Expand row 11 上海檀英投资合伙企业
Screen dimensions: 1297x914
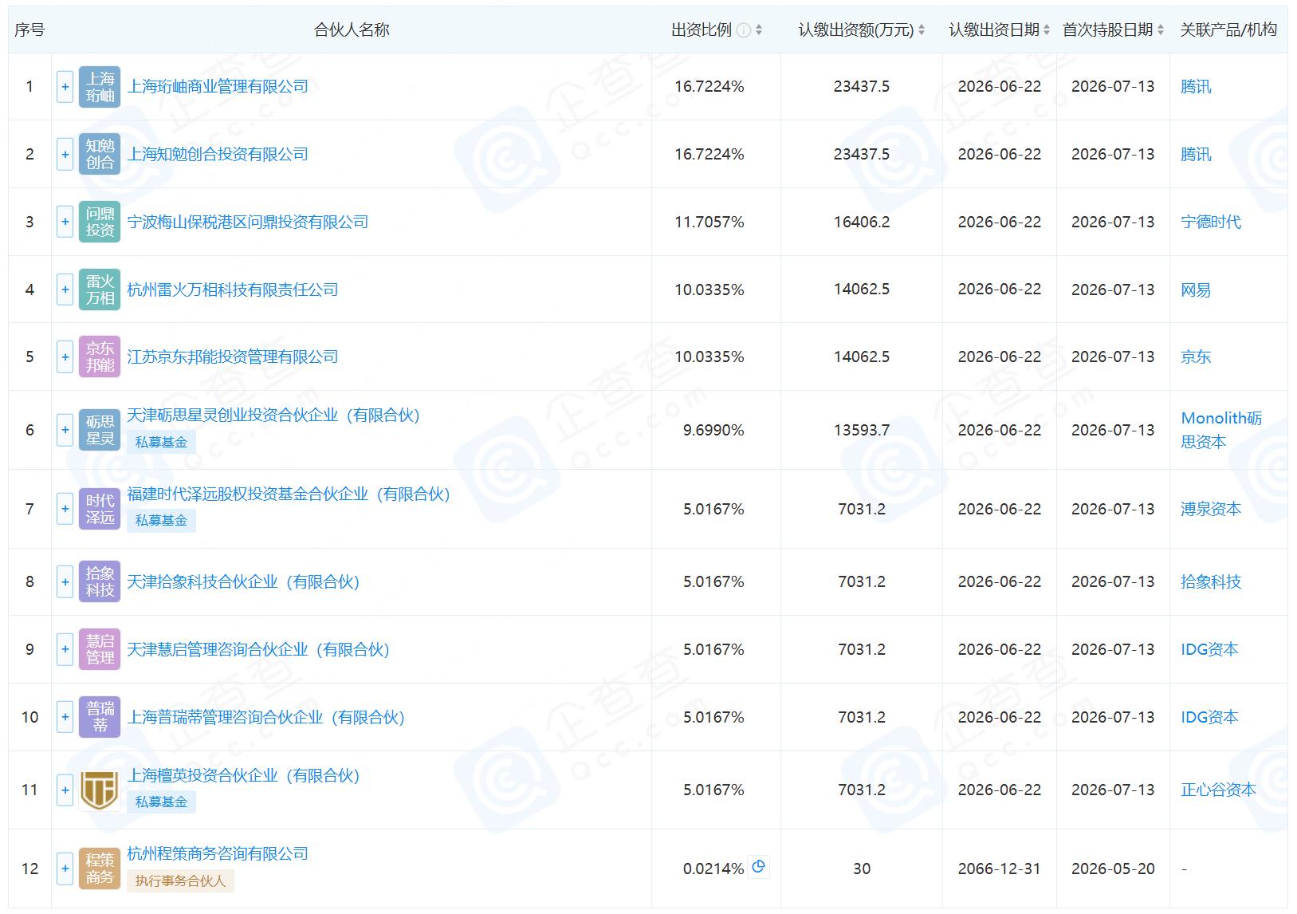click(x=65, y=790)
